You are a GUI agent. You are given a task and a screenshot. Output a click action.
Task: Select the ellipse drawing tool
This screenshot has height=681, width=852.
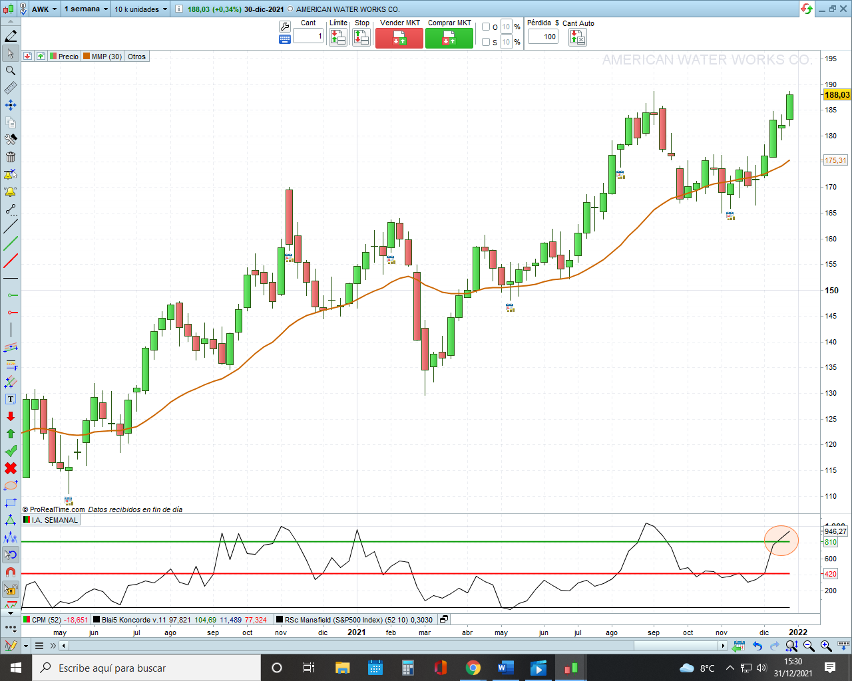point(11,485)
